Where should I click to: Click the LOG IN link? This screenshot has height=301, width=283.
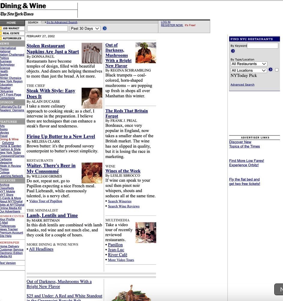click(166, 22)
